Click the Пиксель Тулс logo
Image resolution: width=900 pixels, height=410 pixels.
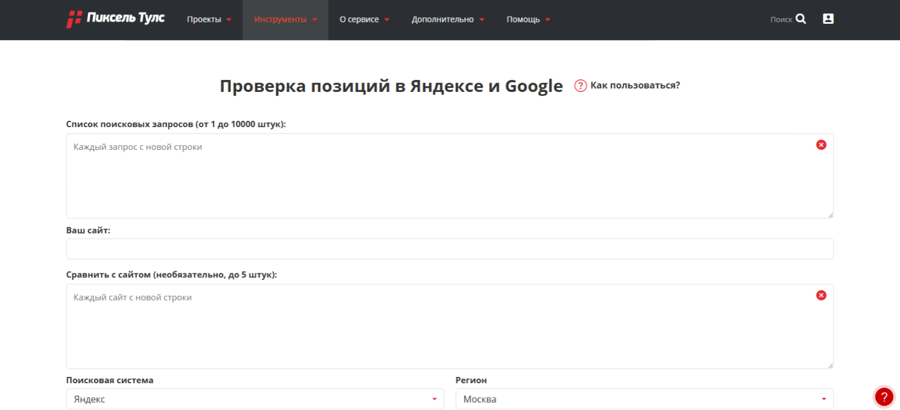point(115,19)
